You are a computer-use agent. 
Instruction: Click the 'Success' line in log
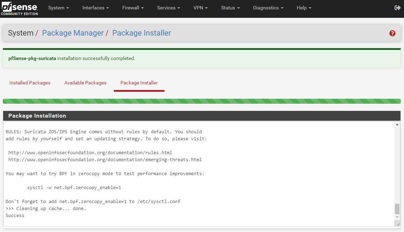coord(15,216)
